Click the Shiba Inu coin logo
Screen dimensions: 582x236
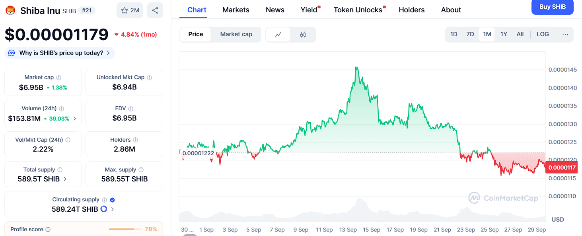11,10
